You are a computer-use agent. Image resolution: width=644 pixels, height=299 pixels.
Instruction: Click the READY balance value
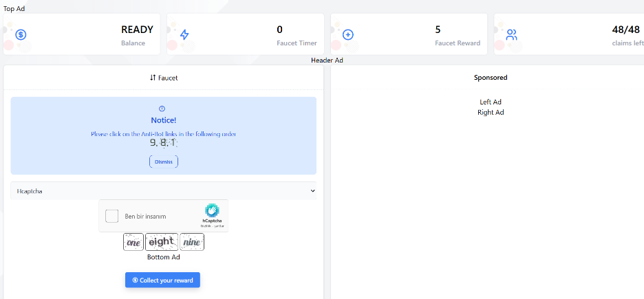point(137,30)
